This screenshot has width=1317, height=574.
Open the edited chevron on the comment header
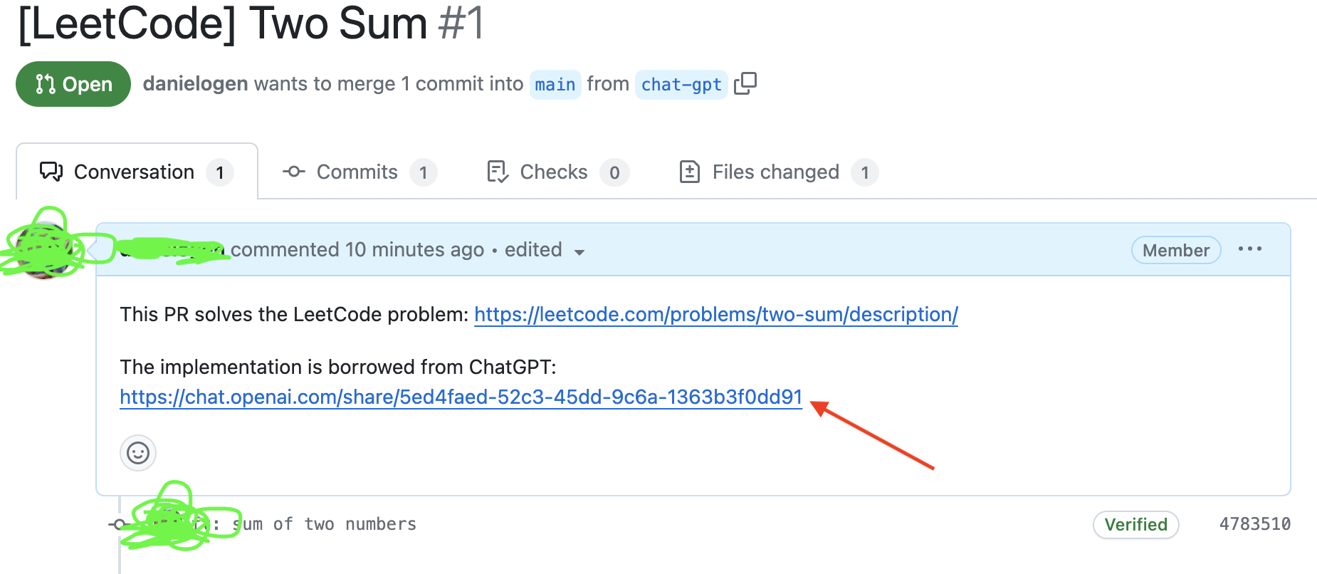tap(580, 251)
